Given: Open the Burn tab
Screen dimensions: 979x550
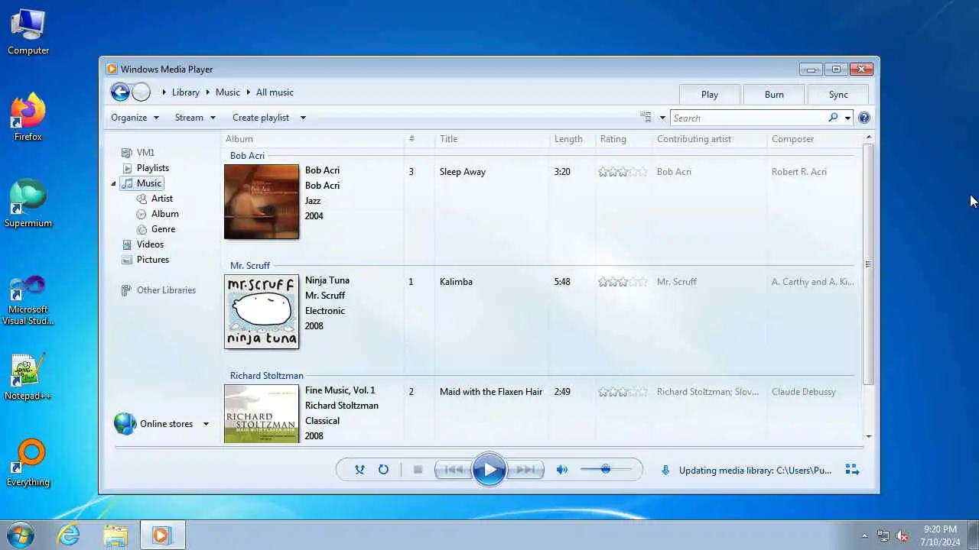Looking at the screenshot, I should tap(774, 95).
